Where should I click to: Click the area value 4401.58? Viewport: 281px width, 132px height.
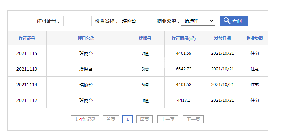click(184, 85)
